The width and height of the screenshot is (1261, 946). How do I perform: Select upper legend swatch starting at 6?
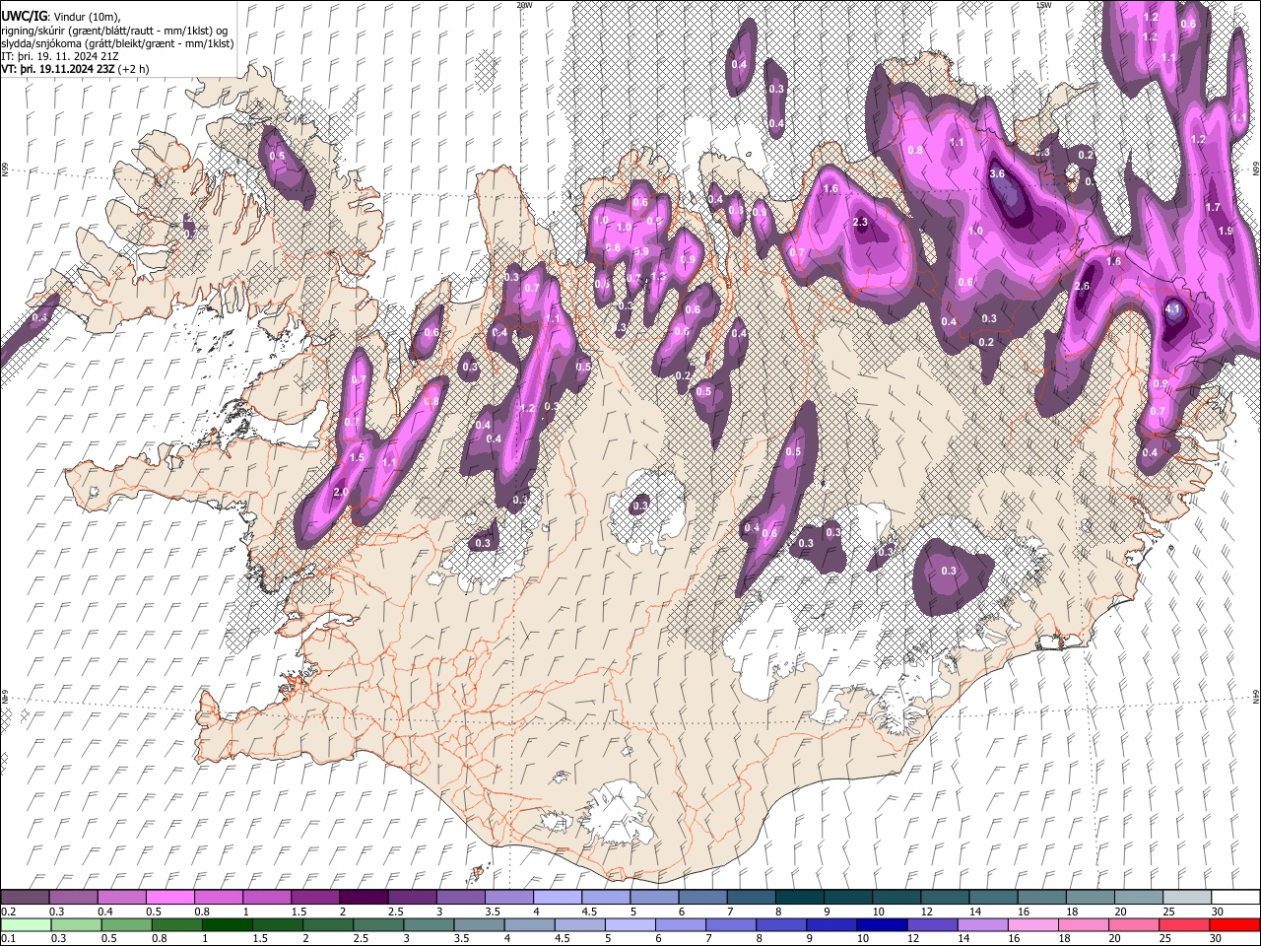pos(701,898)
